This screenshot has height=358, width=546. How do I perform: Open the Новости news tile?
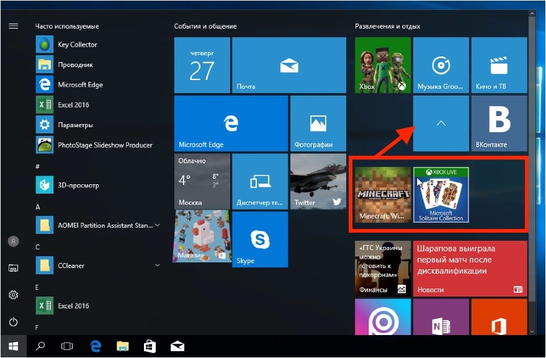(470, 269)
